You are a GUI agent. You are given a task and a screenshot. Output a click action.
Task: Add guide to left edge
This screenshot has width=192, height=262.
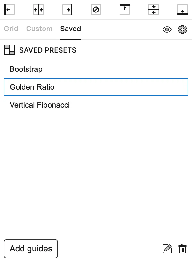tap(10, 10)
